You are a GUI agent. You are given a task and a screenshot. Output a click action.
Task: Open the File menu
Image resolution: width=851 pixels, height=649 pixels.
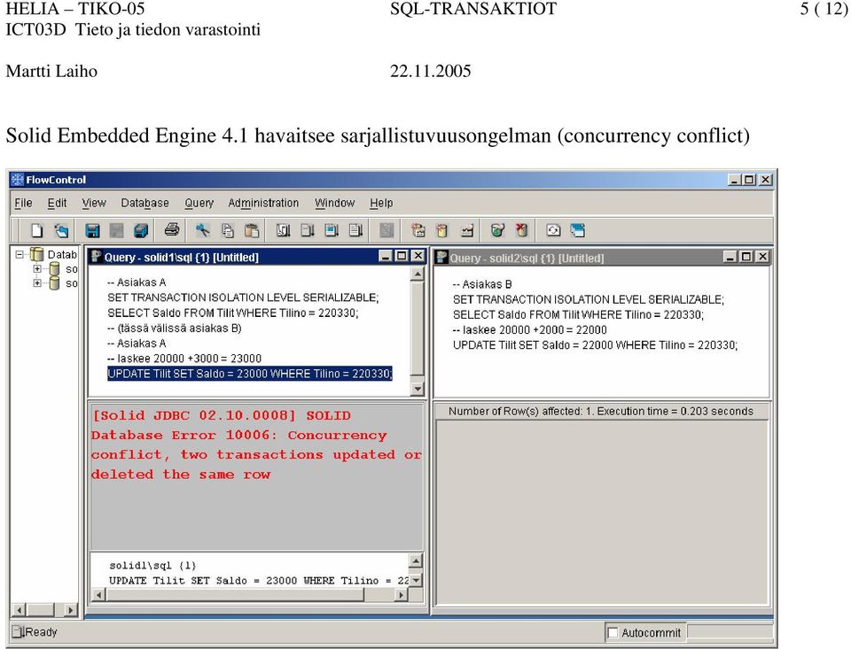pyautogui.click(x=23, y=203)
